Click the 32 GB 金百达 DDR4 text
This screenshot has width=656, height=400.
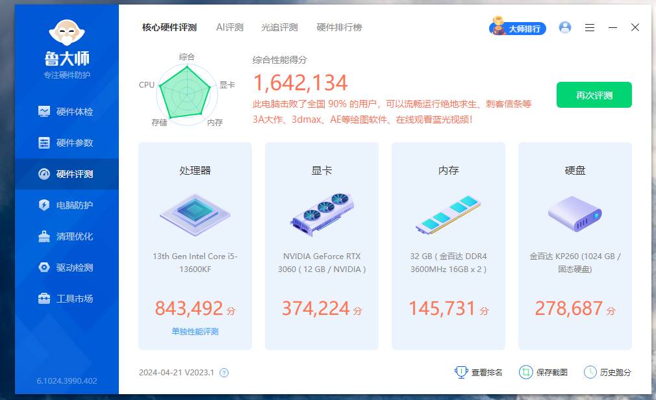point(448,263)
